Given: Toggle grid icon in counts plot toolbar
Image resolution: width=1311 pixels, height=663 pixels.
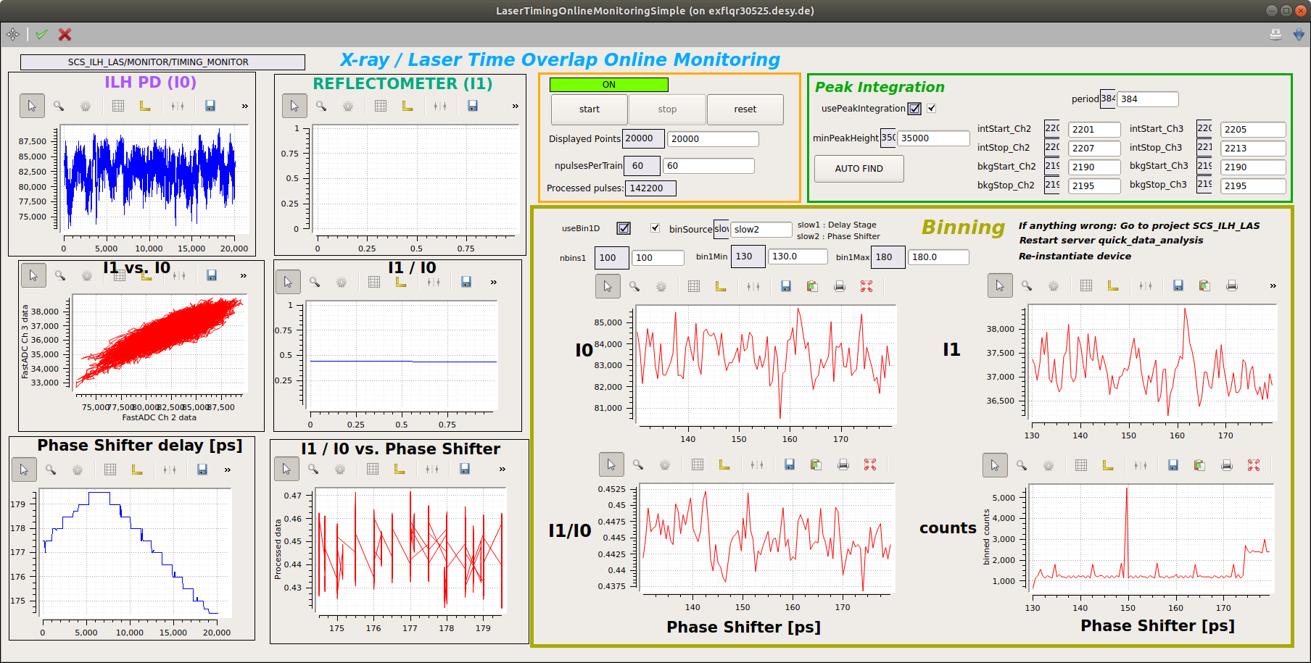Looking at the screenshot, I should [x=1081, y=465].
